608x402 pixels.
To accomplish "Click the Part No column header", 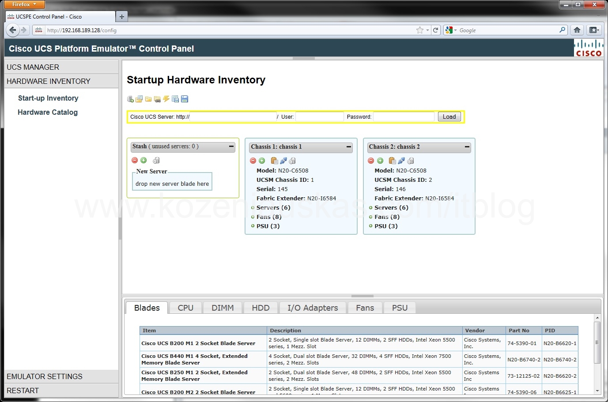I will point(524,331).
